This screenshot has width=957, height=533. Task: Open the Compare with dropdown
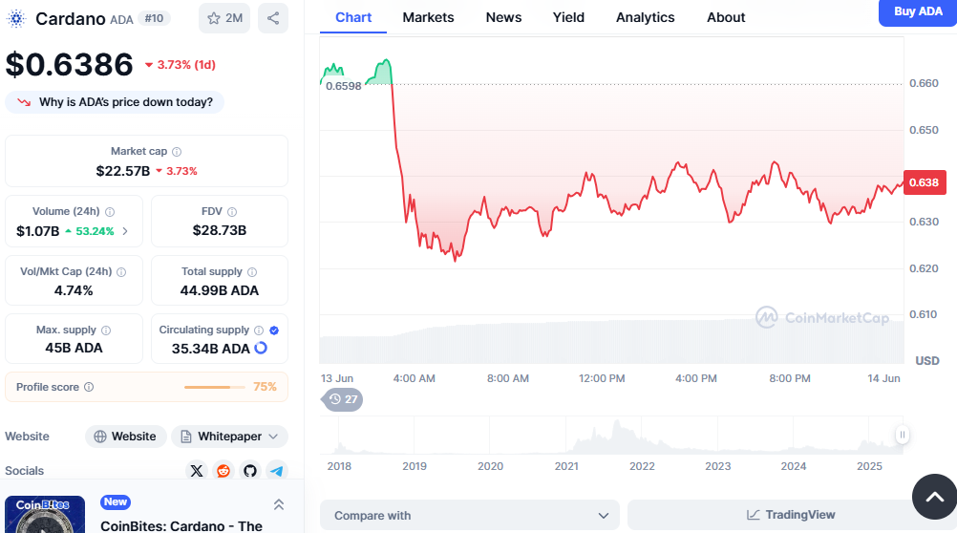(470, 516)
